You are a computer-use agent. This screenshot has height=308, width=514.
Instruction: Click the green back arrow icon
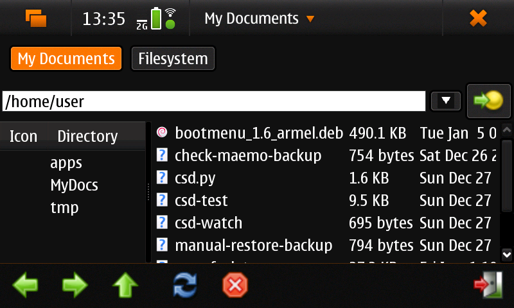(25, 285)
